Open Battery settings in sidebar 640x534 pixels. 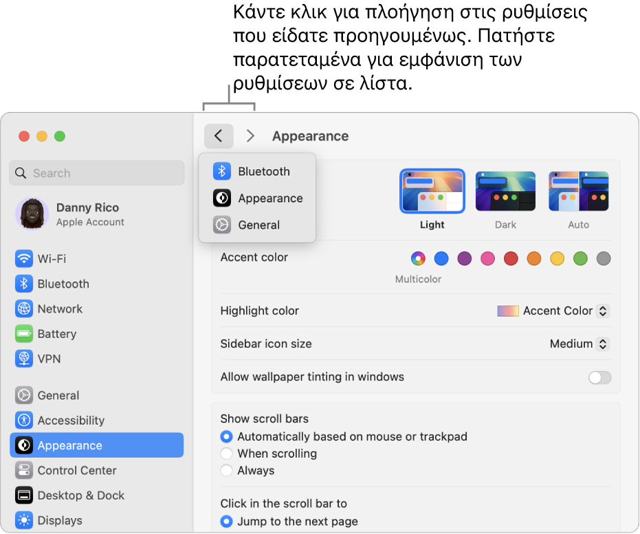pos(97,334)
